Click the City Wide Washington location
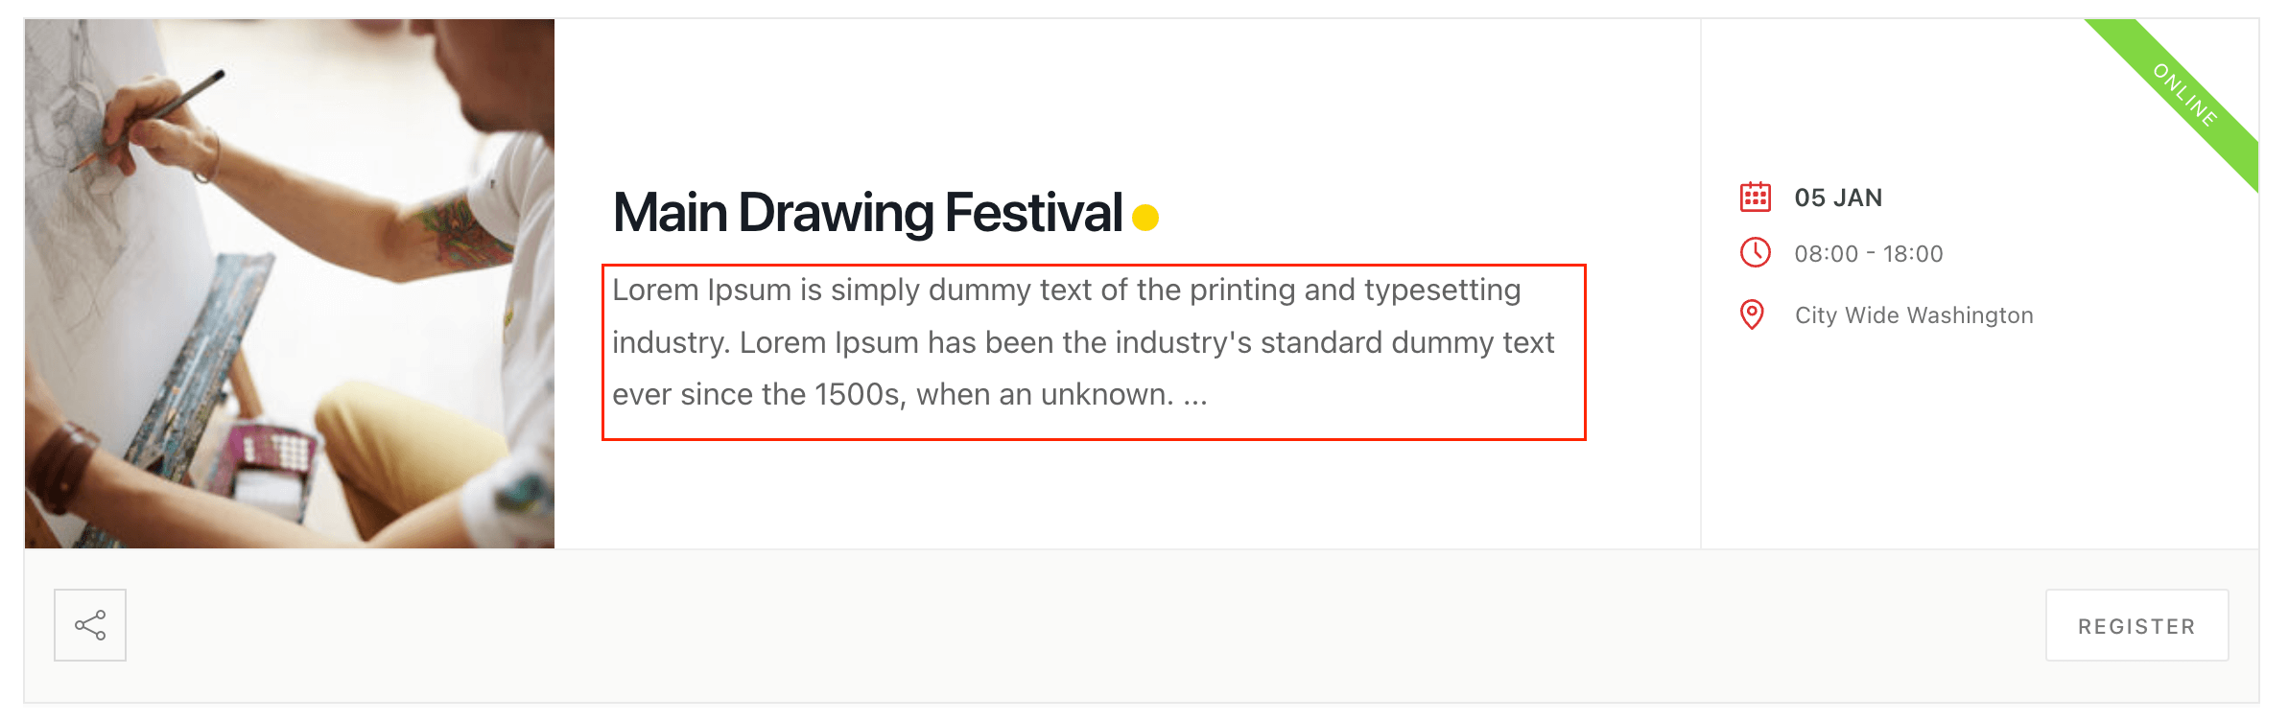 click(x=1913, y=315)
